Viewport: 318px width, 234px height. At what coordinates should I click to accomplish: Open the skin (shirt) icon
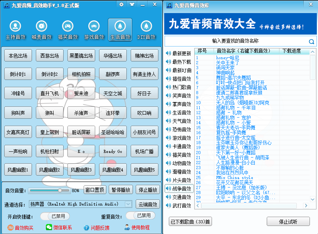click(x=132, y=4)
